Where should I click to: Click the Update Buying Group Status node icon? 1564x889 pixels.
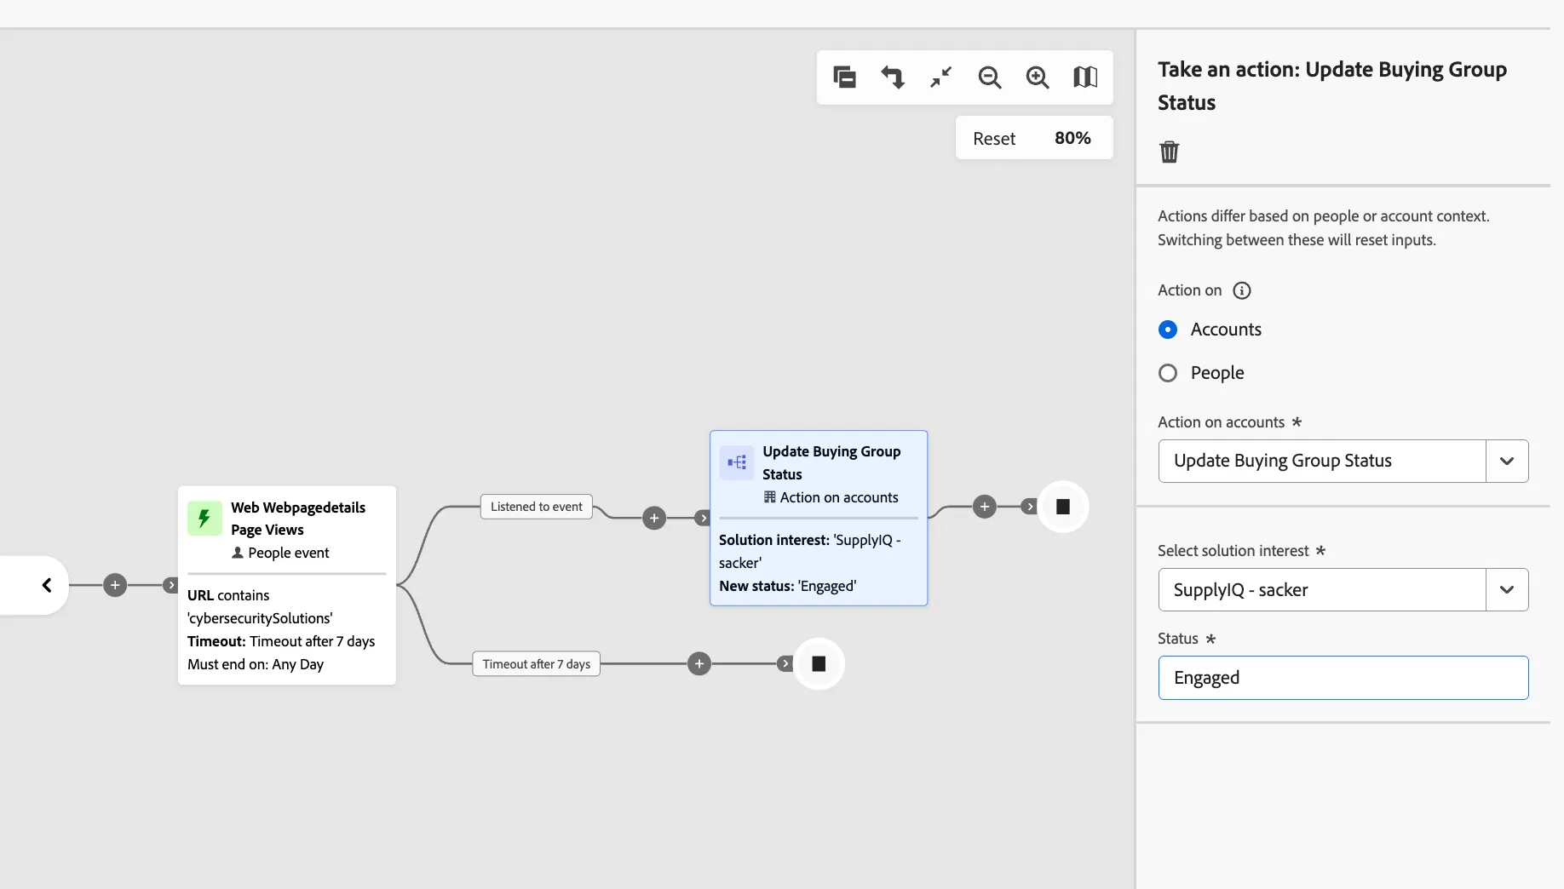[x=737, y=462]
